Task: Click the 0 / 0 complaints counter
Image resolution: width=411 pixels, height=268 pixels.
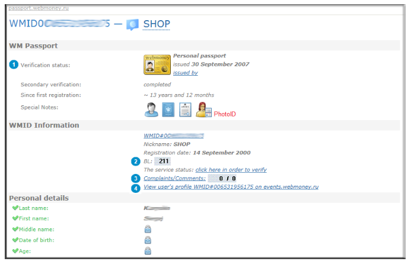Action: 222,179
